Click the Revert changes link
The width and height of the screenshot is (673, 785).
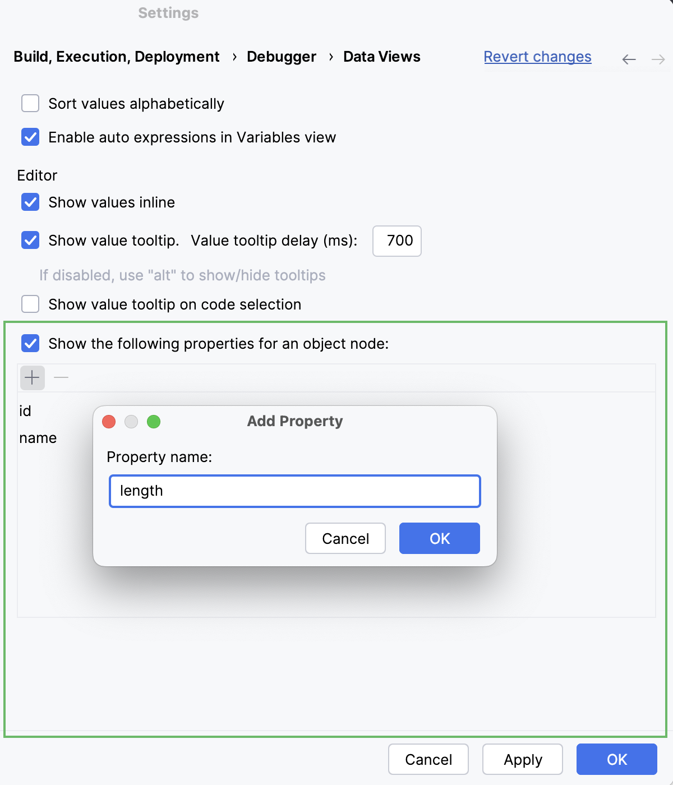[537, 57]
